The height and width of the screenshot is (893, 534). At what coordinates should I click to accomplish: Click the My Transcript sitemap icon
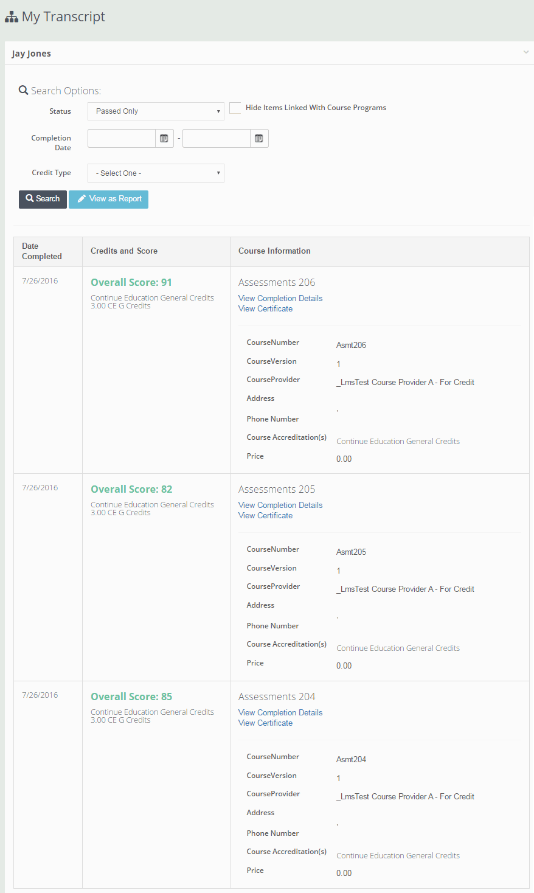pyautogui.click(x=12, y=17)
